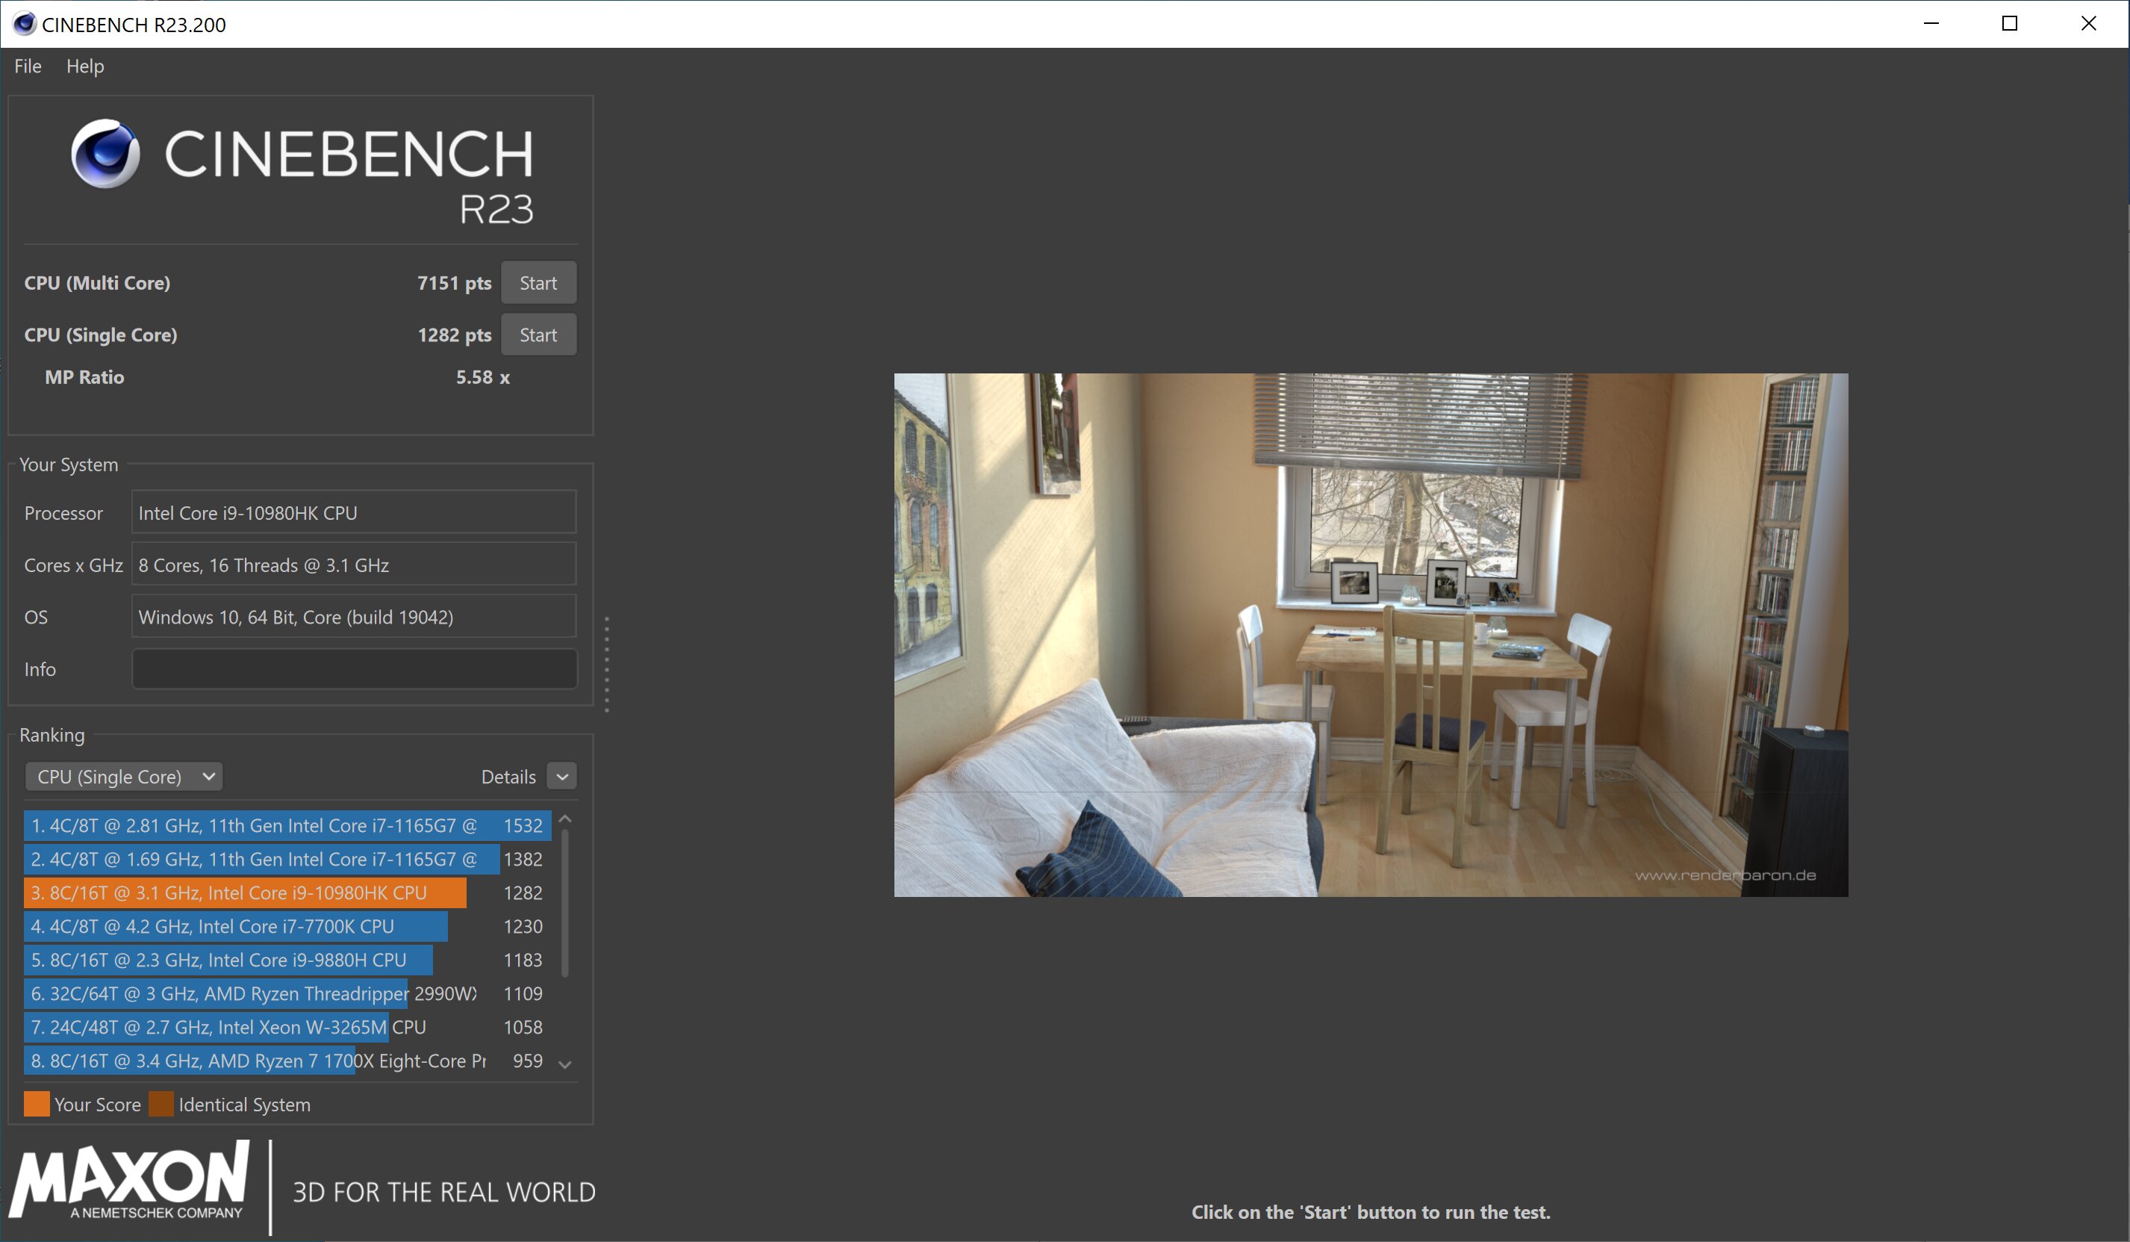Start the CPU Single Core test
2130x1242 pixels.
(538, 335)
